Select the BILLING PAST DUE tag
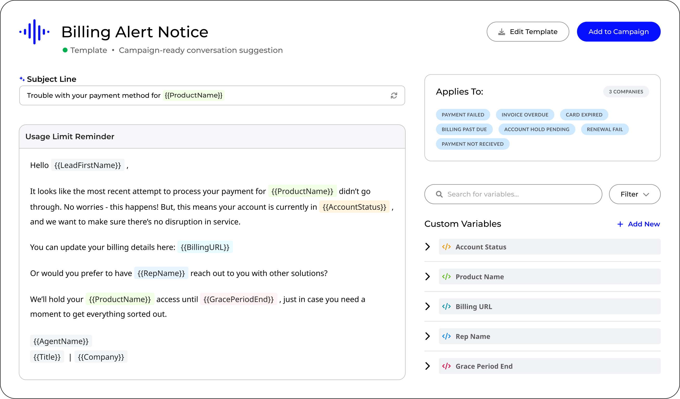This screenshot has width=680, height=399. [x=464, y=129]
